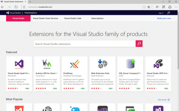Open a new browser tab with plus
This screenshot has width=179, height=111.
[x=30, y=1]
